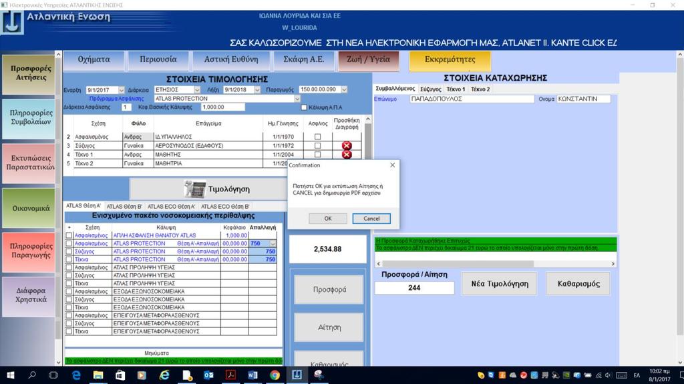Click the Atlanet app taskbar icon
684x384 pixels.
297,375
